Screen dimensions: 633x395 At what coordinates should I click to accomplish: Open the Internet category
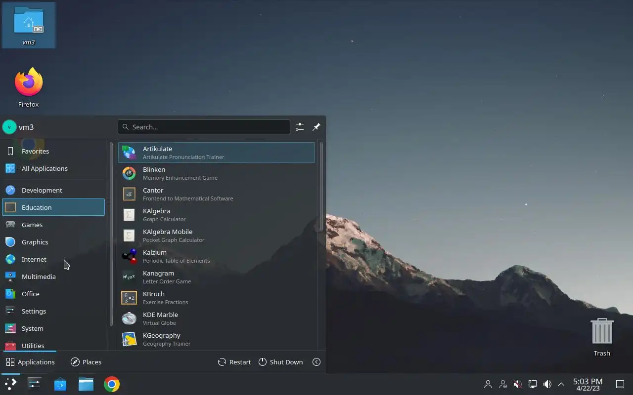coord(53,259)
